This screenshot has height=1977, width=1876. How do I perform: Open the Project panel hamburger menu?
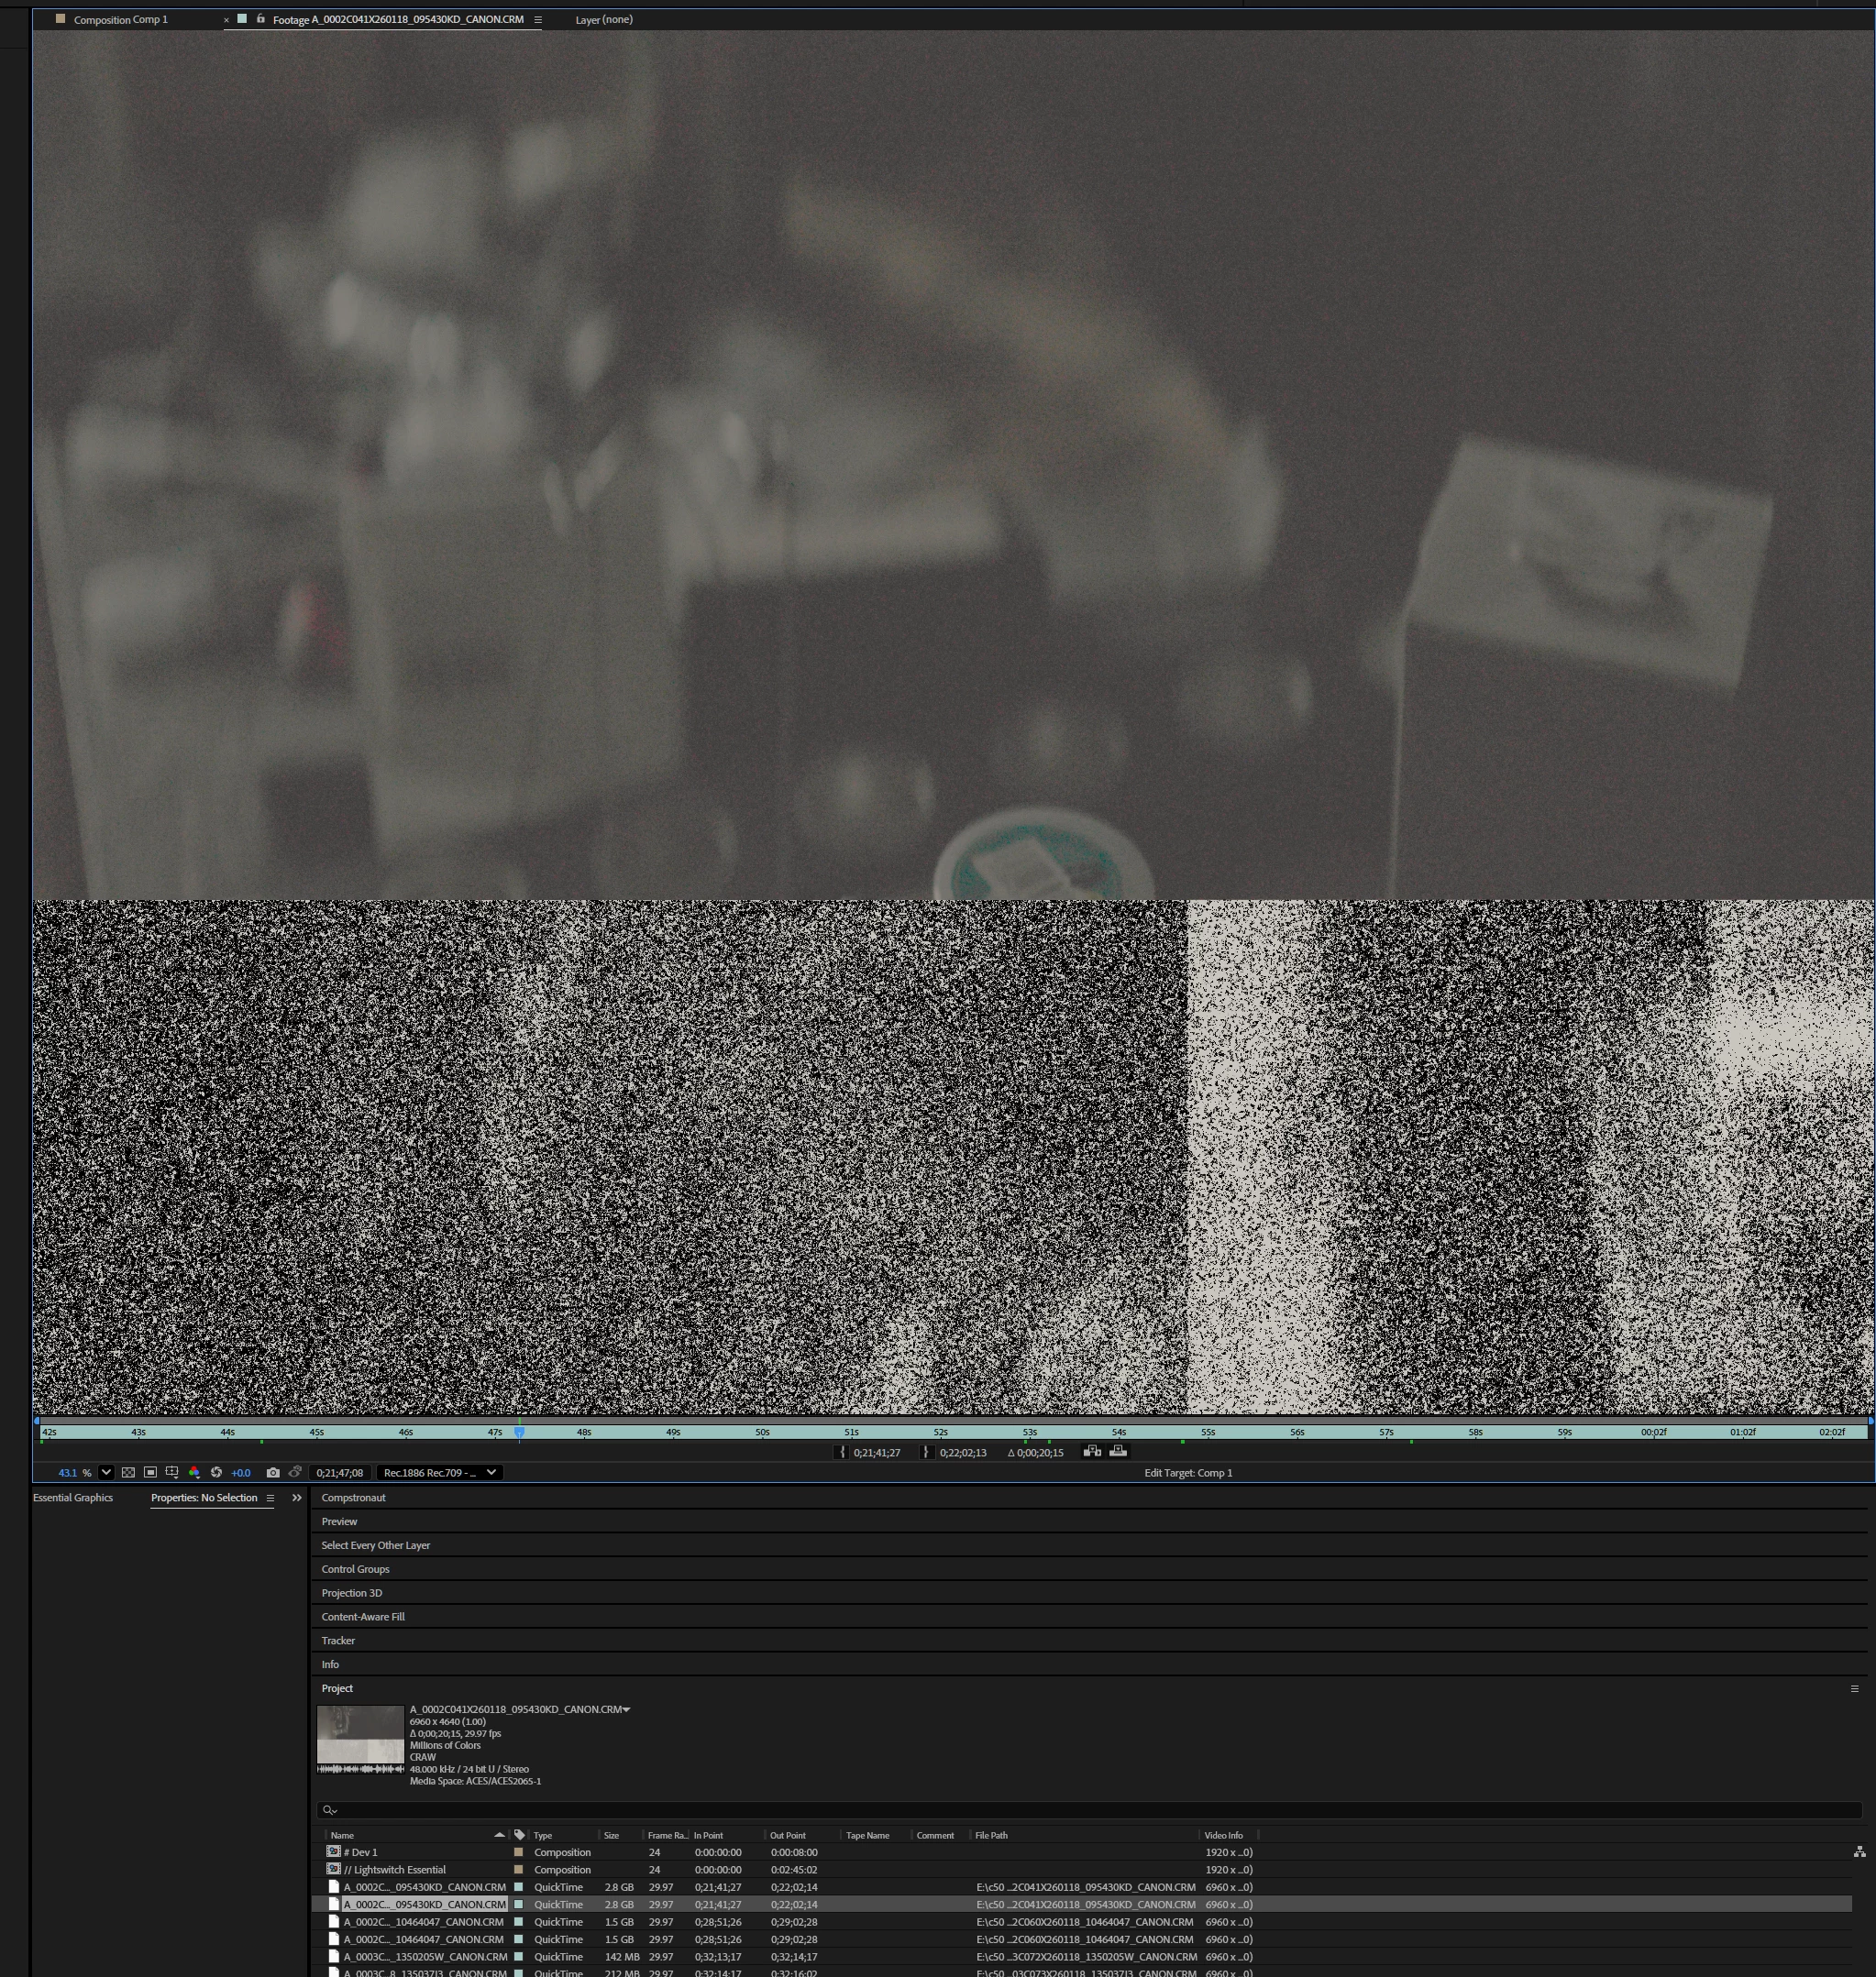tap(1854, 1689)
